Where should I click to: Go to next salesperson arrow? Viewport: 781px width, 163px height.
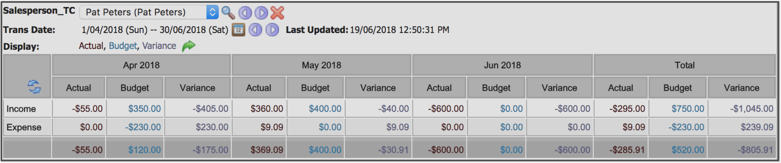[261, 13]
